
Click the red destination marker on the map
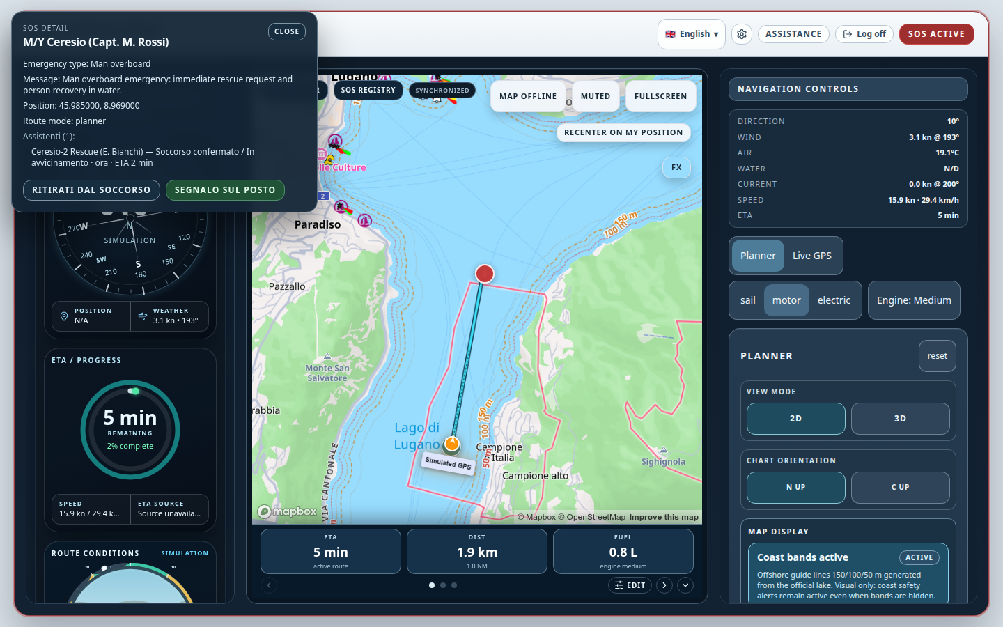[x=485, y=274]
